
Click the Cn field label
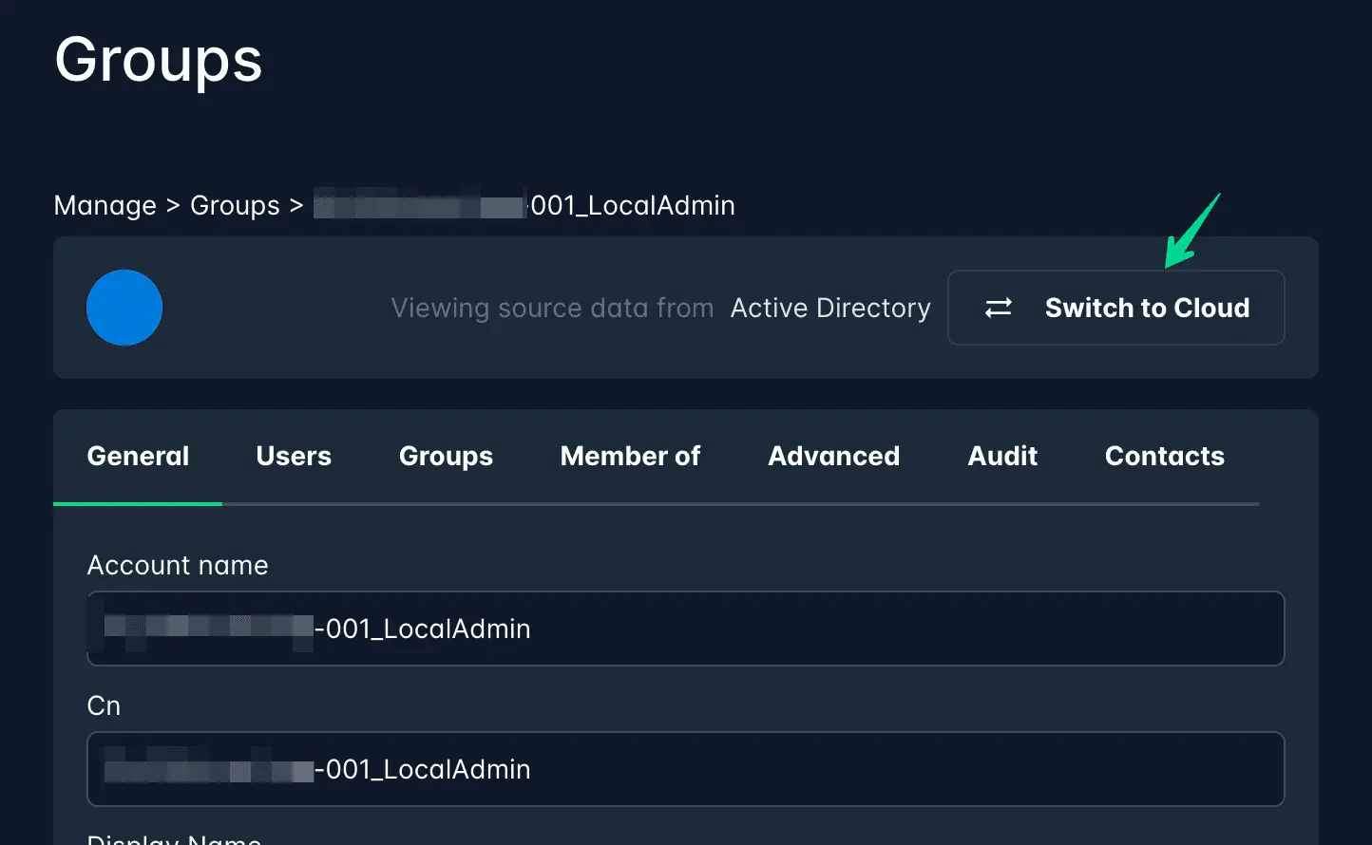[x=104, y=706]
